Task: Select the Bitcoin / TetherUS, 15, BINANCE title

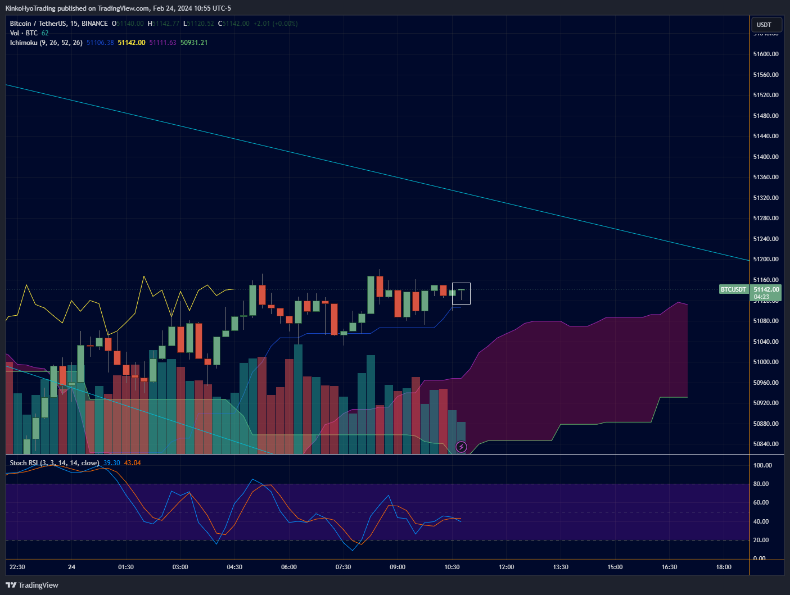Action: (x=59, y=24)
